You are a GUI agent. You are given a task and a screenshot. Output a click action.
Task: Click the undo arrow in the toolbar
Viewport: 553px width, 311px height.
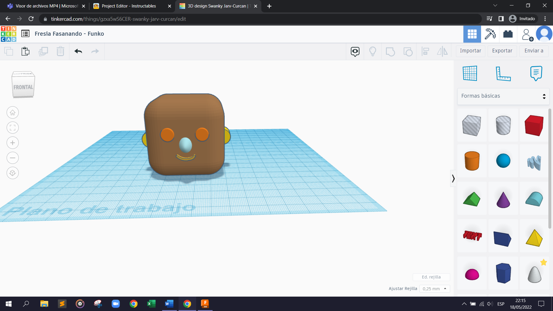78,51
